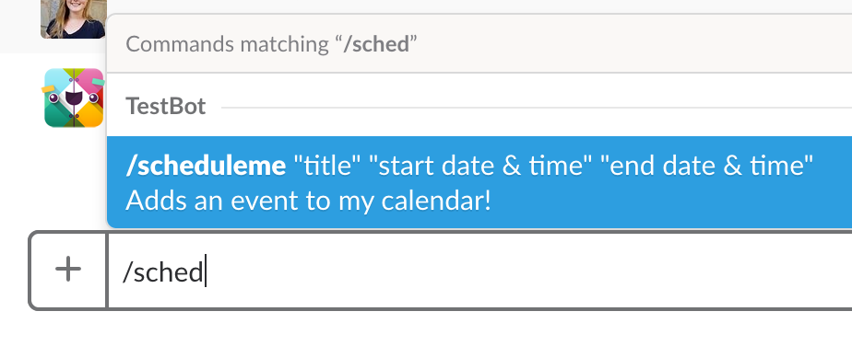852x346 pixels.
Task: Click the typed "/sched" text in message box
Action: point(162,271)
